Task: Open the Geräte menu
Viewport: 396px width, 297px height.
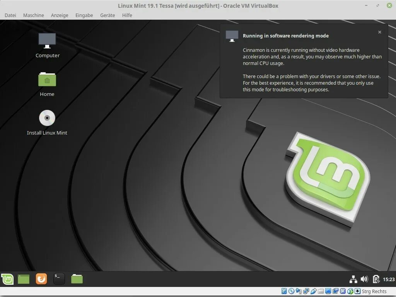Action: (107, 15)
